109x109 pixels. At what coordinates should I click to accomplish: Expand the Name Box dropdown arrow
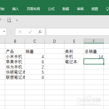pyautogui.click(x=4, y=32)
